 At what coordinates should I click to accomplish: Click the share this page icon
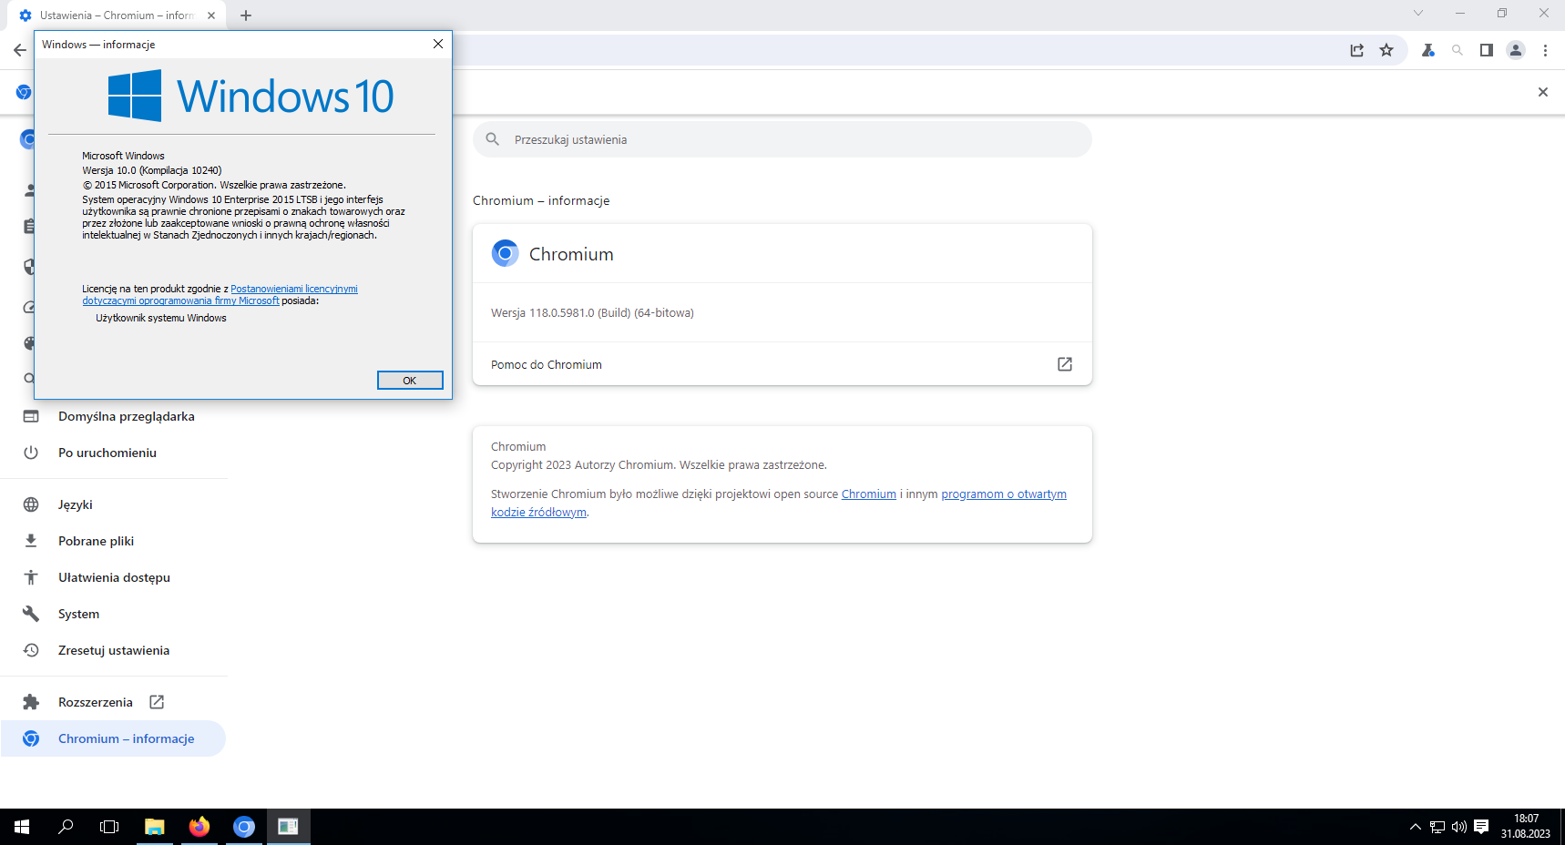pyautogui.click(x=1357, y=50)
